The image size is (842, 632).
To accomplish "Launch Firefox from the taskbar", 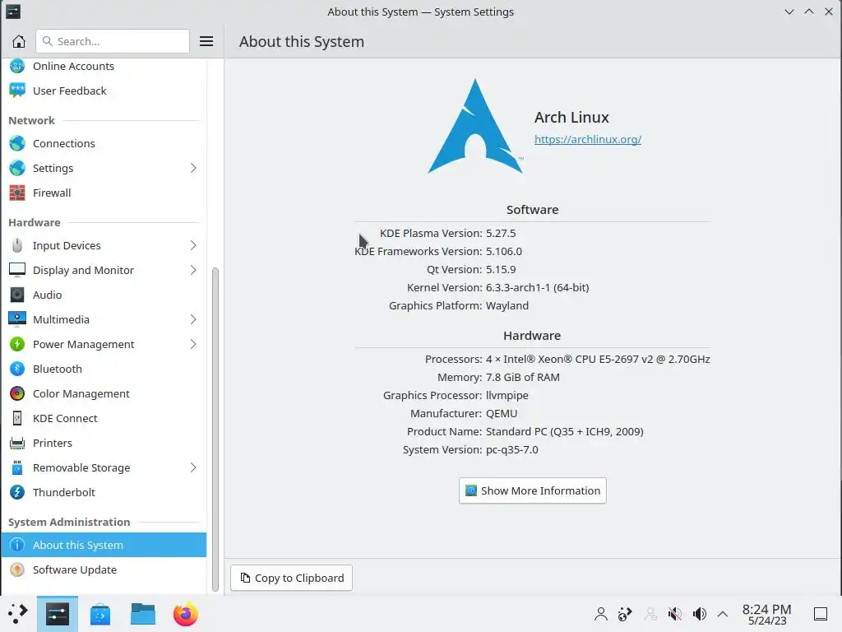I will click(186, 614).
